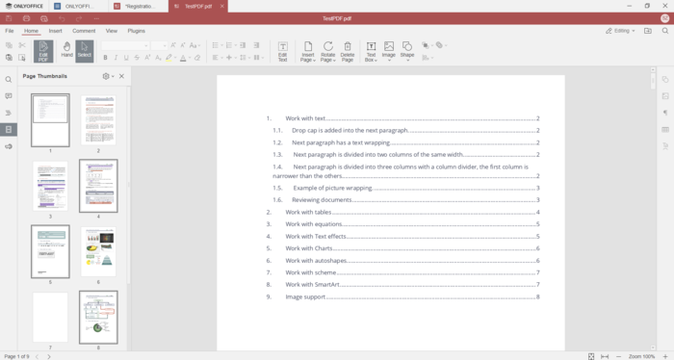The image size is (674, 360).
Task: Select the Hand tool
Action: click(x=66, y=50)
